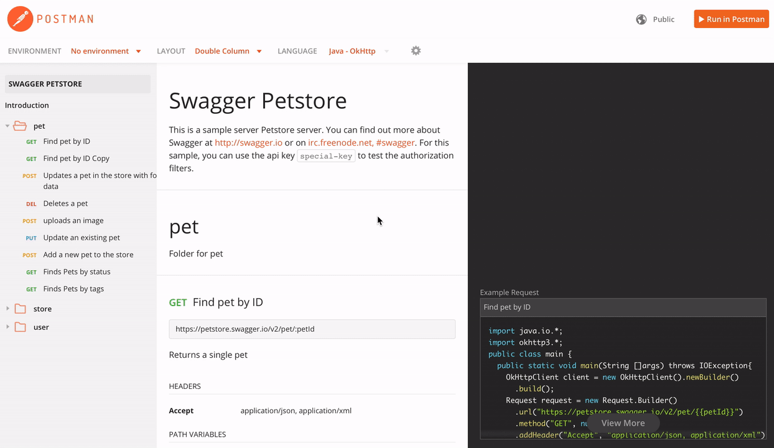This screenshot has width=774, height=448.
Task: Click the LAYOUT label
Action: (x=171, y=51)
